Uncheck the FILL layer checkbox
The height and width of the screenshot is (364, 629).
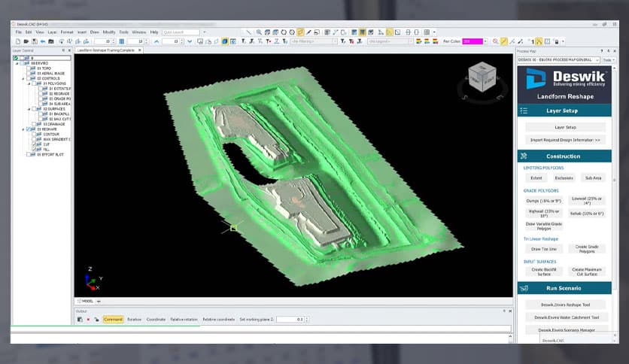(x=34, y=149)
